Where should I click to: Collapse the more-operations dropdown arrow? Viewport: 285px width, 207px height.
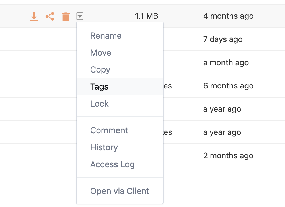(80, 16)
